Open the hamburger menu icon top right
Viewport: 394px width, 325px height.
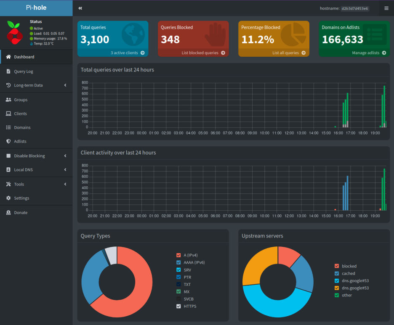pyautogui.click(x=386, y=8)
